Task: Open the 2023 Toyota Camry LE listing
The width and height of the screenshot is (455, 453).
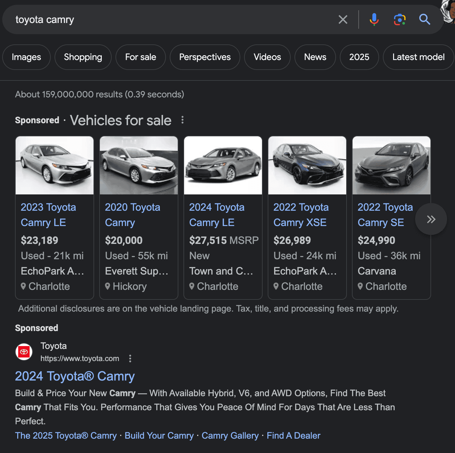Action: click(48, 215)
